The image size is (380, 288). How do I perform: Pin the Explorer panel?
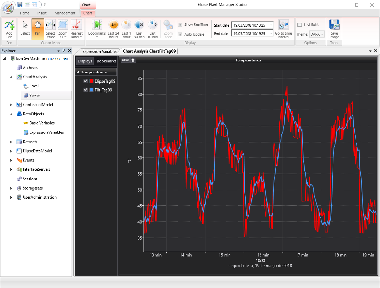(x=64, y=51)
